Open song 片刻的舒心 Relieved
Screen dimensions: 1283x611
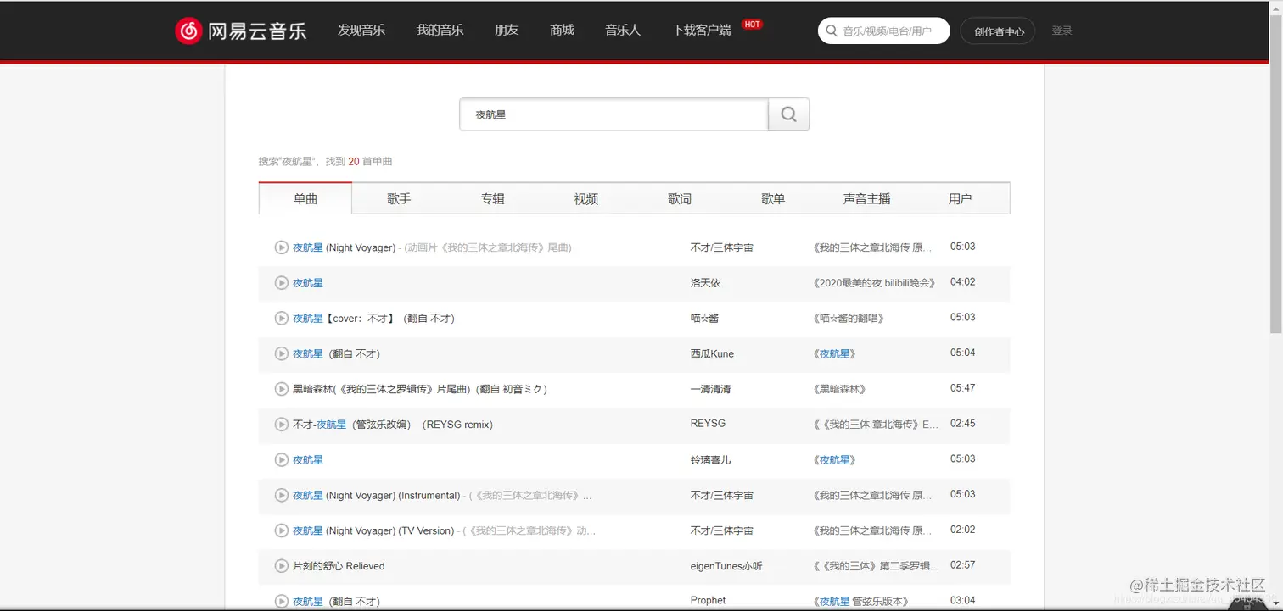click(339, 566)
